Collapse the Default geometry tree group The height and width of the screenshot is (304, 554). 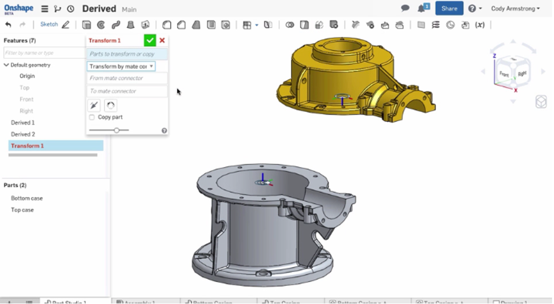click(x=6, y=65)
